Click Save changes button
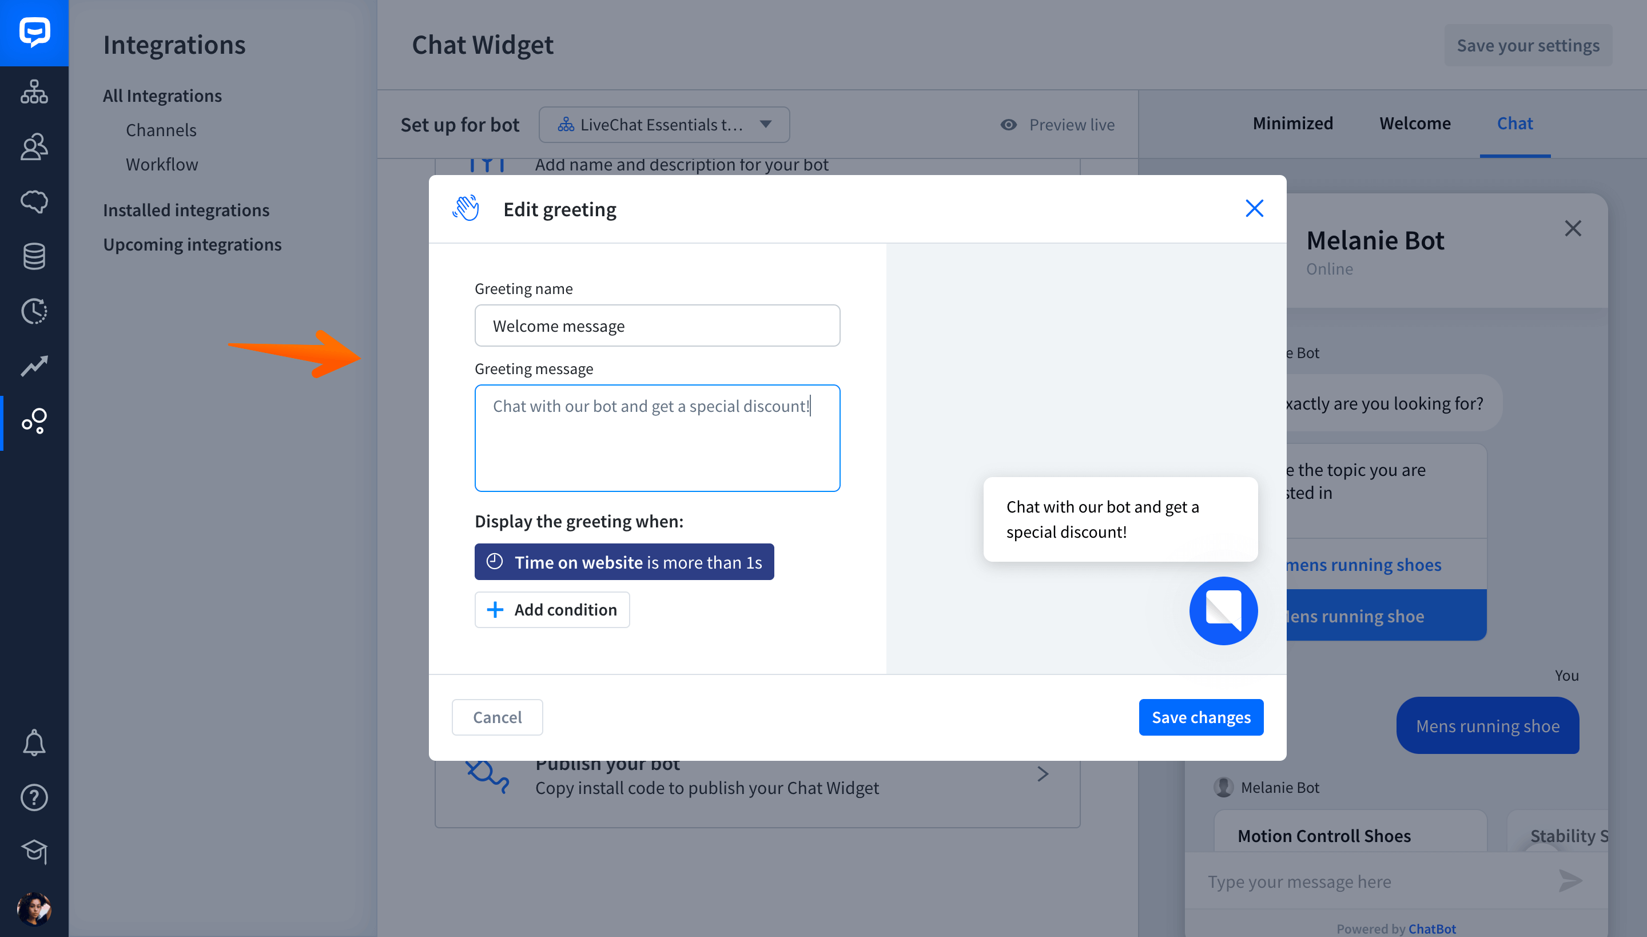 click(x=1202, y=716)
